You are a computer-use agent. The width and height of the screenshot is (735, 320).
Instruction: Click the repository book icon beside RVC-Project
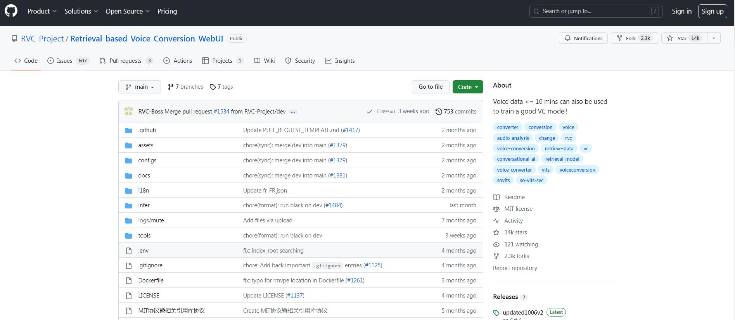[x=14, y=39]
